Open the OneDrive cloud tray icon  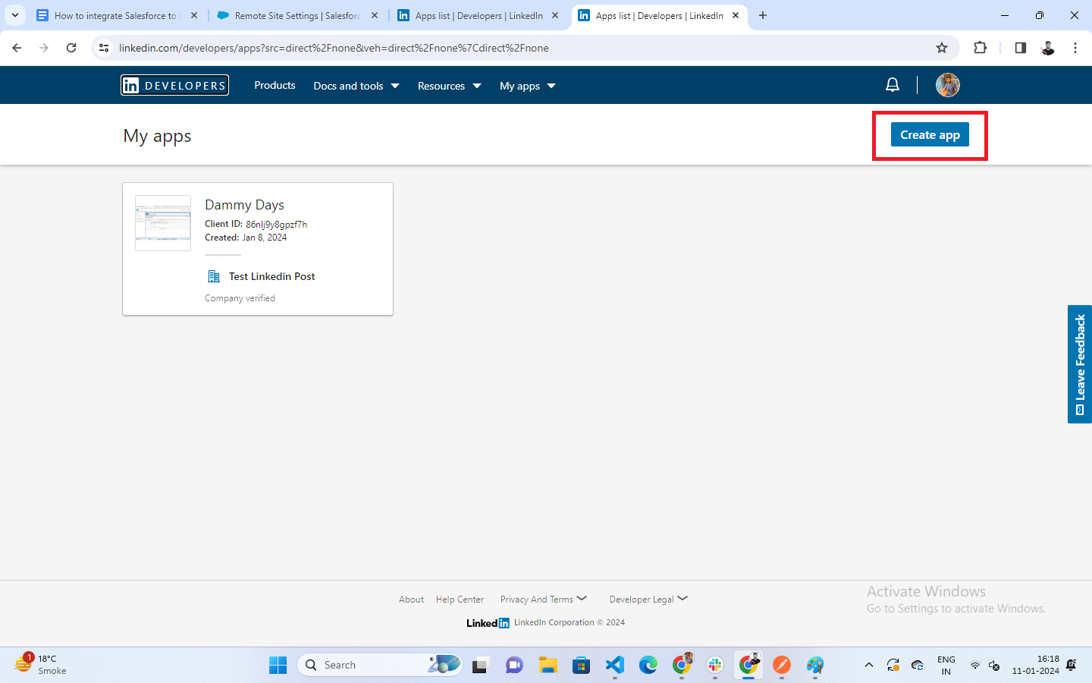pyautogui.click(x=917, y=666)
